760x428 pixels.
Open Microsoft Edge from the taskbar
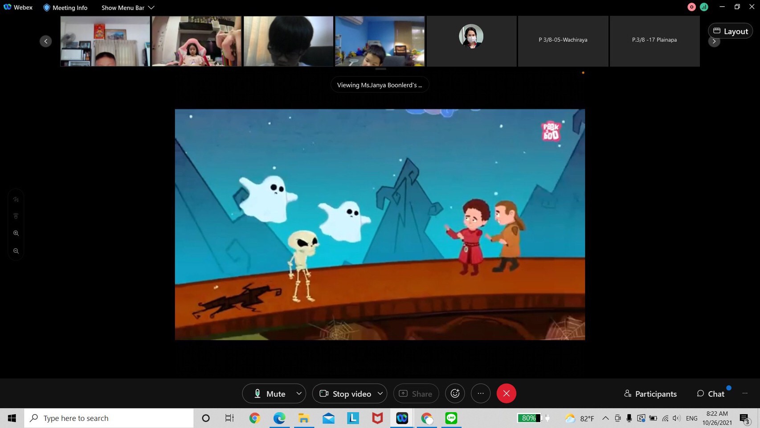(279, 418)
